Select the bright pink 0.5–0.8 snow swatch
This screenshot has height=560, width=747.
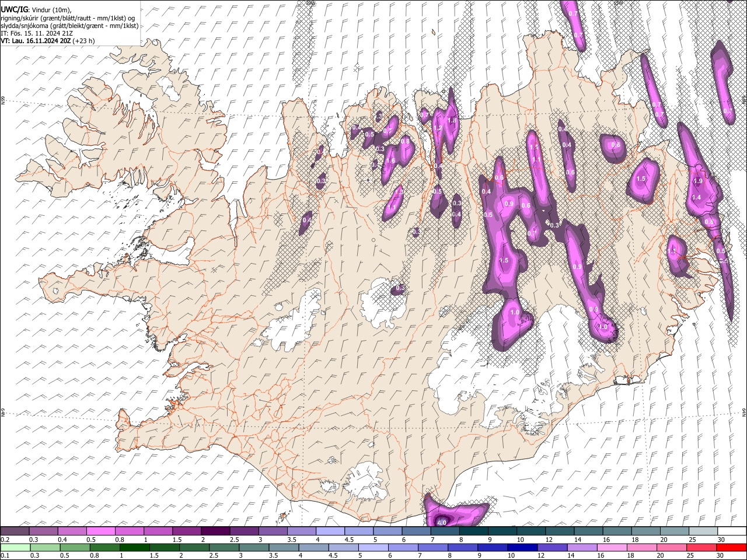coord(102,531)
